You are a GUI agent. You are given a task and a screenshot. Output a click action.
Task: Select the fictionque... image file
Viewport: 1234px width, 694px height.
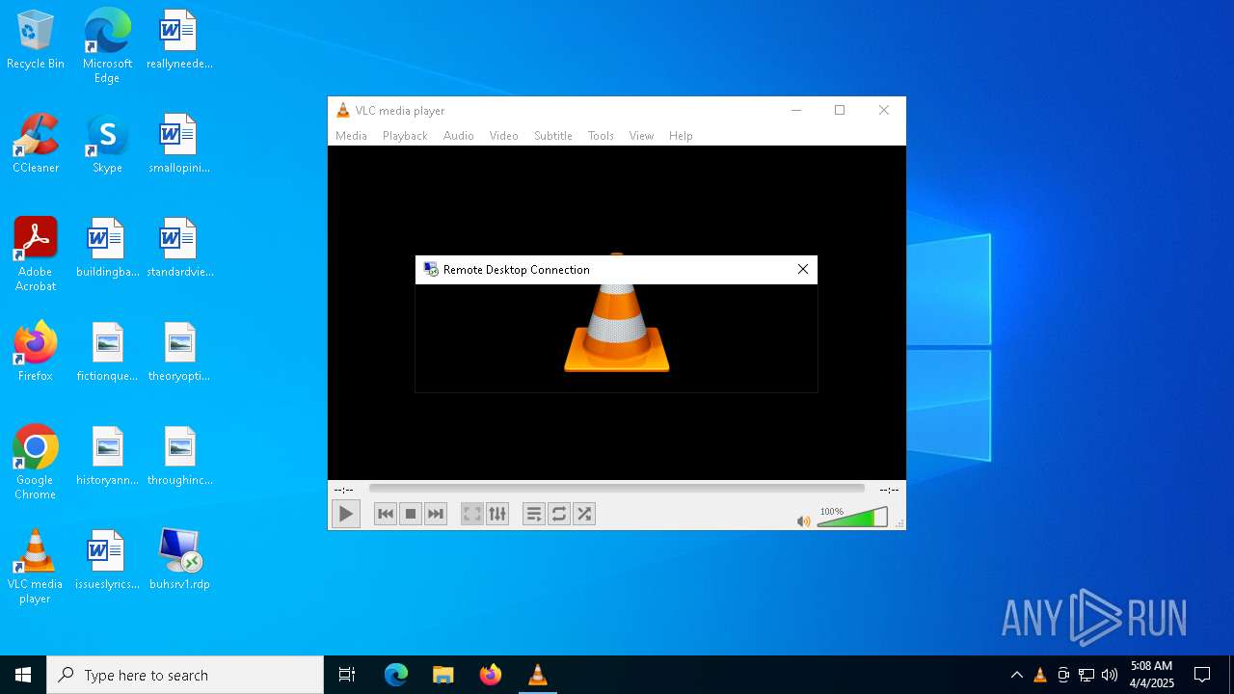pyautogui.click(x=107, y=353)
